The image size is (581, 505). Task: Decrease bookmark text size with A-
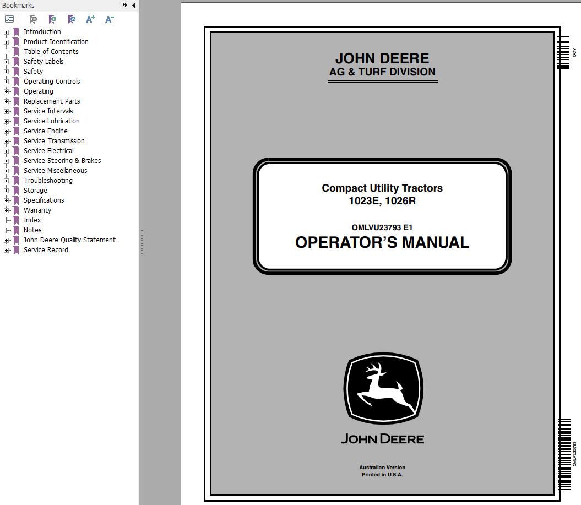(x=109, y=19)
